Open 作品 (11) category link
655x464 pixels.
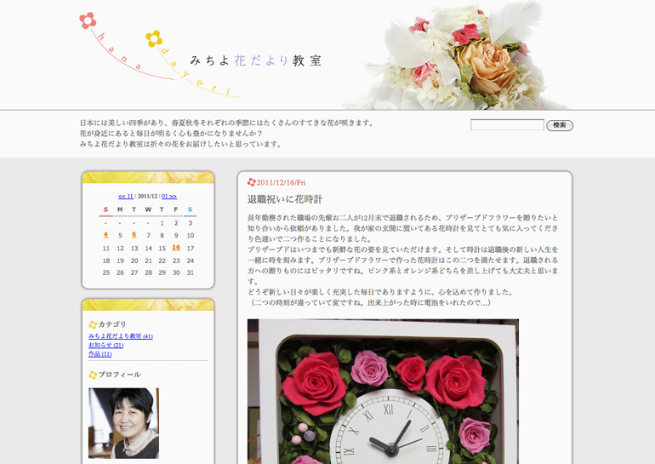coord(100,353)
